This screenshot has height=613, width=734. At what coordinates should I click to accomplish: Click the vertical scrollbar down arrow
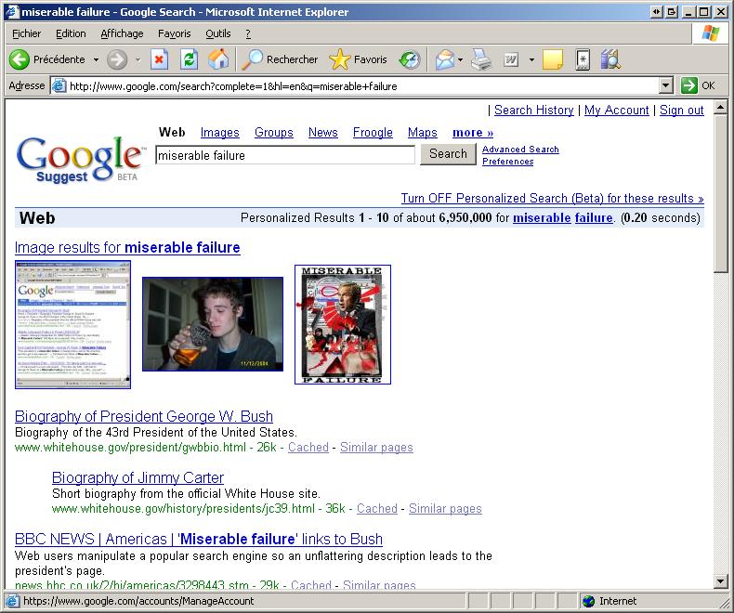721,581
